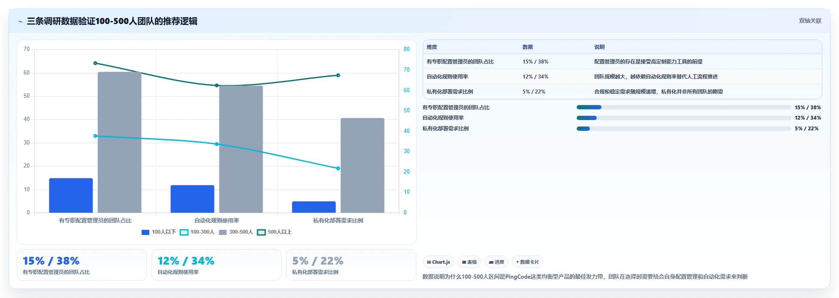
Task: Click description 配置管理员的存在是接受高定制能力工具的前提
Action: [648, 62]
